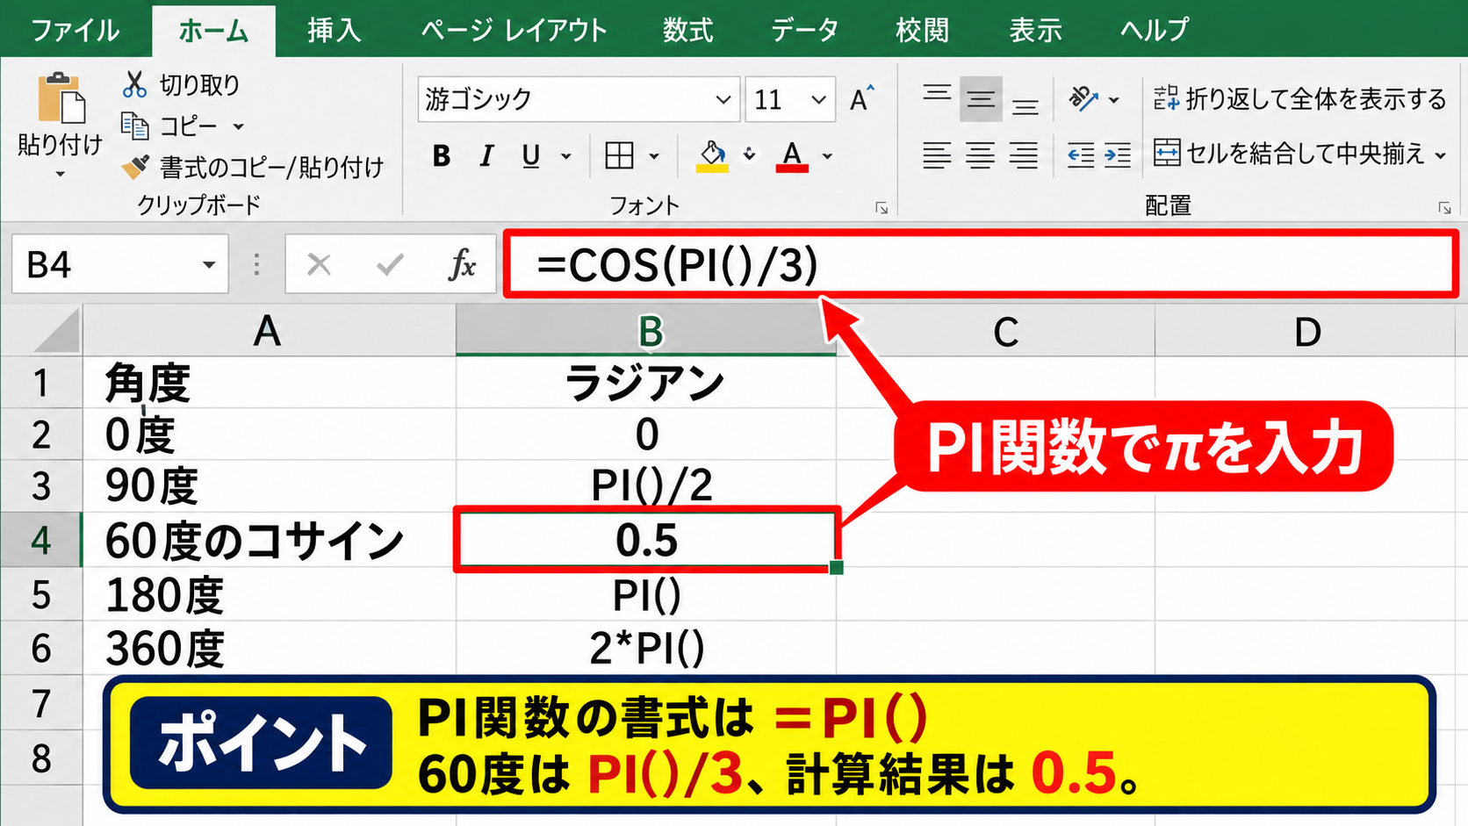Click the Insert Function fx icon

[462, 264]
